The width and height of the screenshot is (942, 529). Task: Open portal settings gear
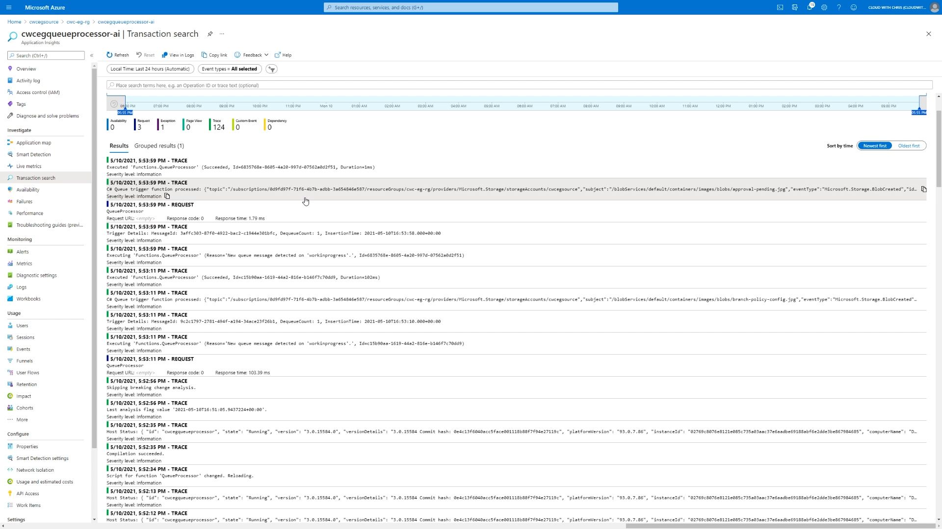click(x=824, y=7)
